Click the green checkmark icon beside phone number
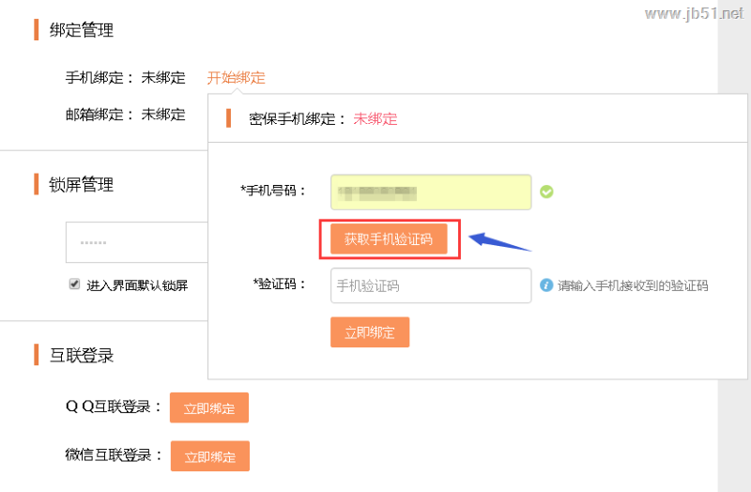The height and width of the screenshot is (492, 751). [x=546, y=192]
